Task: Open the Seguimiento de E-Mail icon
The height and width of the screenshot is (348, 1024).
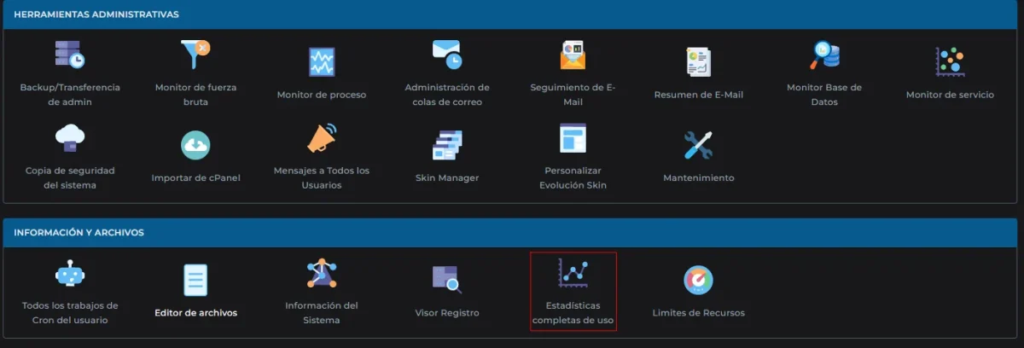Action: (573, 55)
